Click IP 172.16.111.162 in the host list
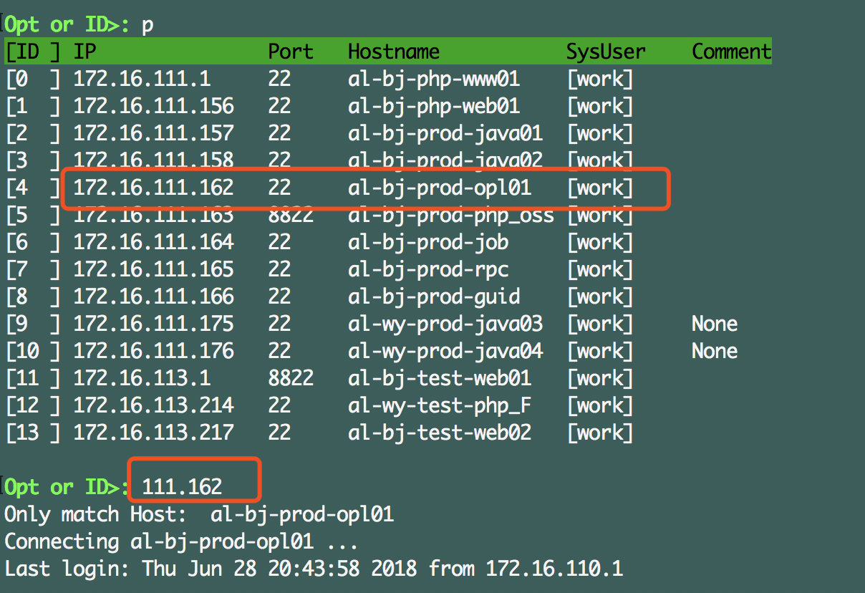This screenshot has height=593, width=865. 153,188
